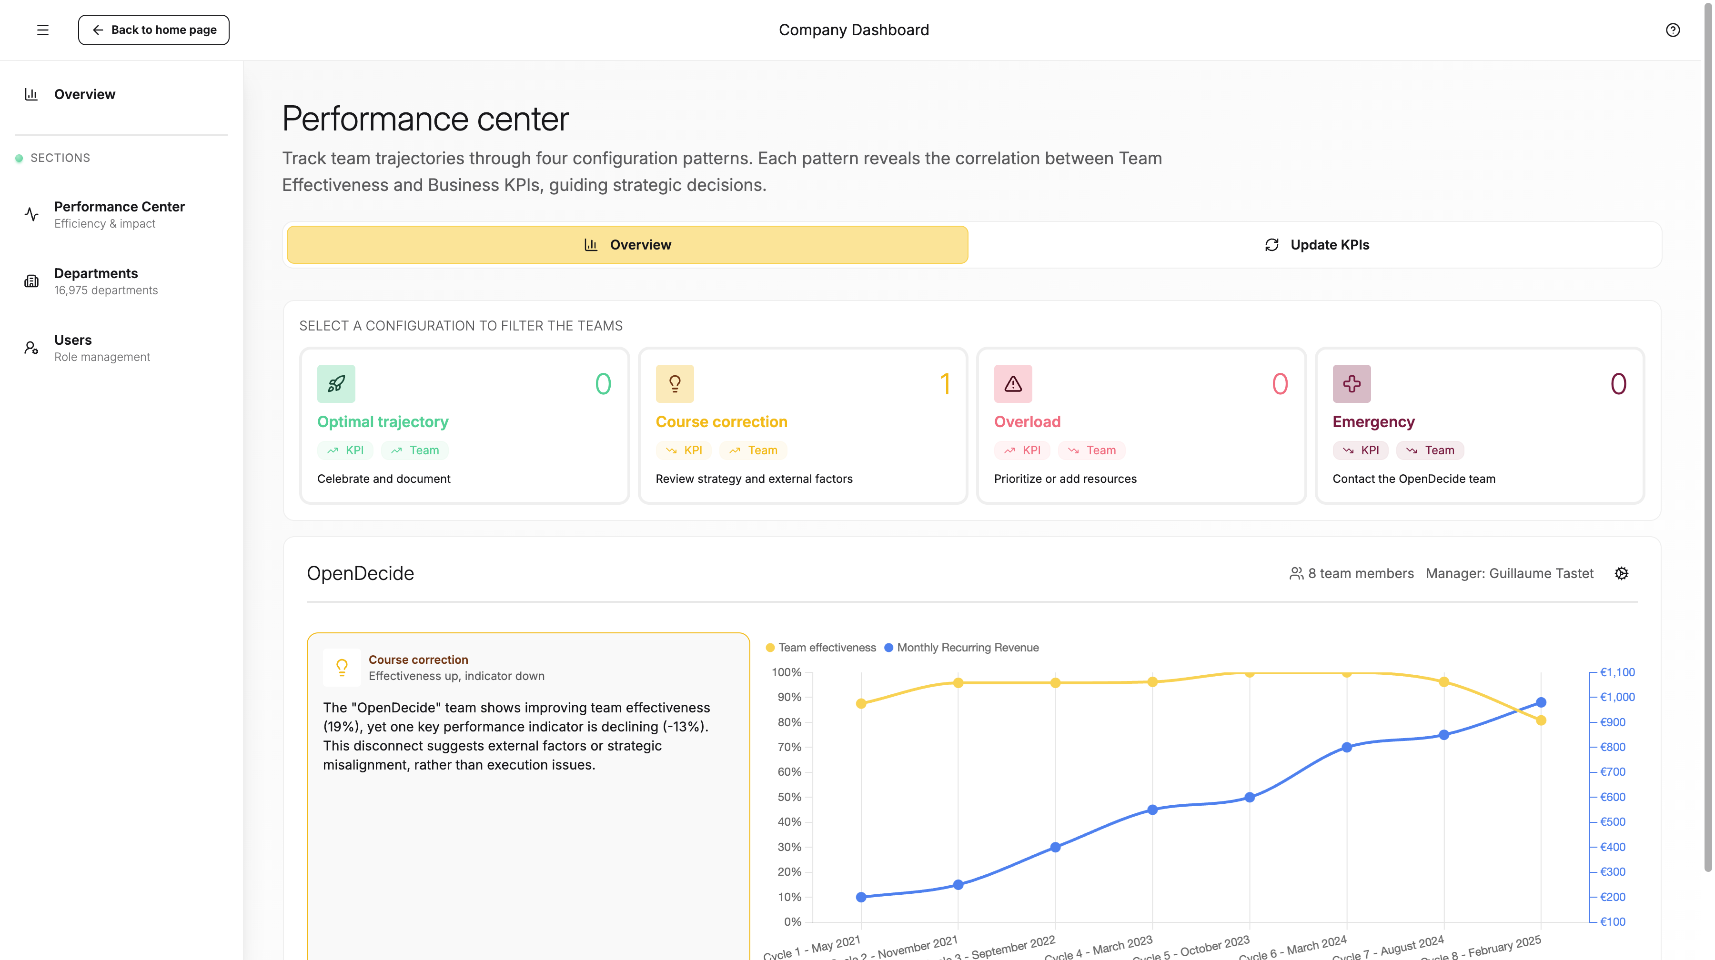Filter teams by Overload card
Viewport: 1715px width, 960px height.
pyautogui.click(x=1141, y=426)
